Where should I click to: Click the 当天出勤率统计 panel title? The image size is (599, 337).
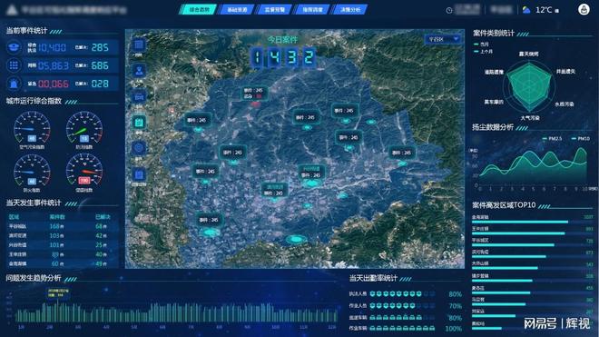click(x=373, y=278)
